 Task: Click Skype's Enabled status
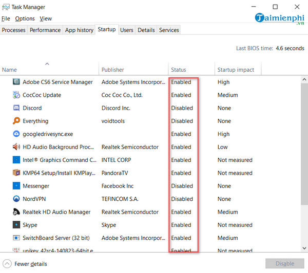181,225
